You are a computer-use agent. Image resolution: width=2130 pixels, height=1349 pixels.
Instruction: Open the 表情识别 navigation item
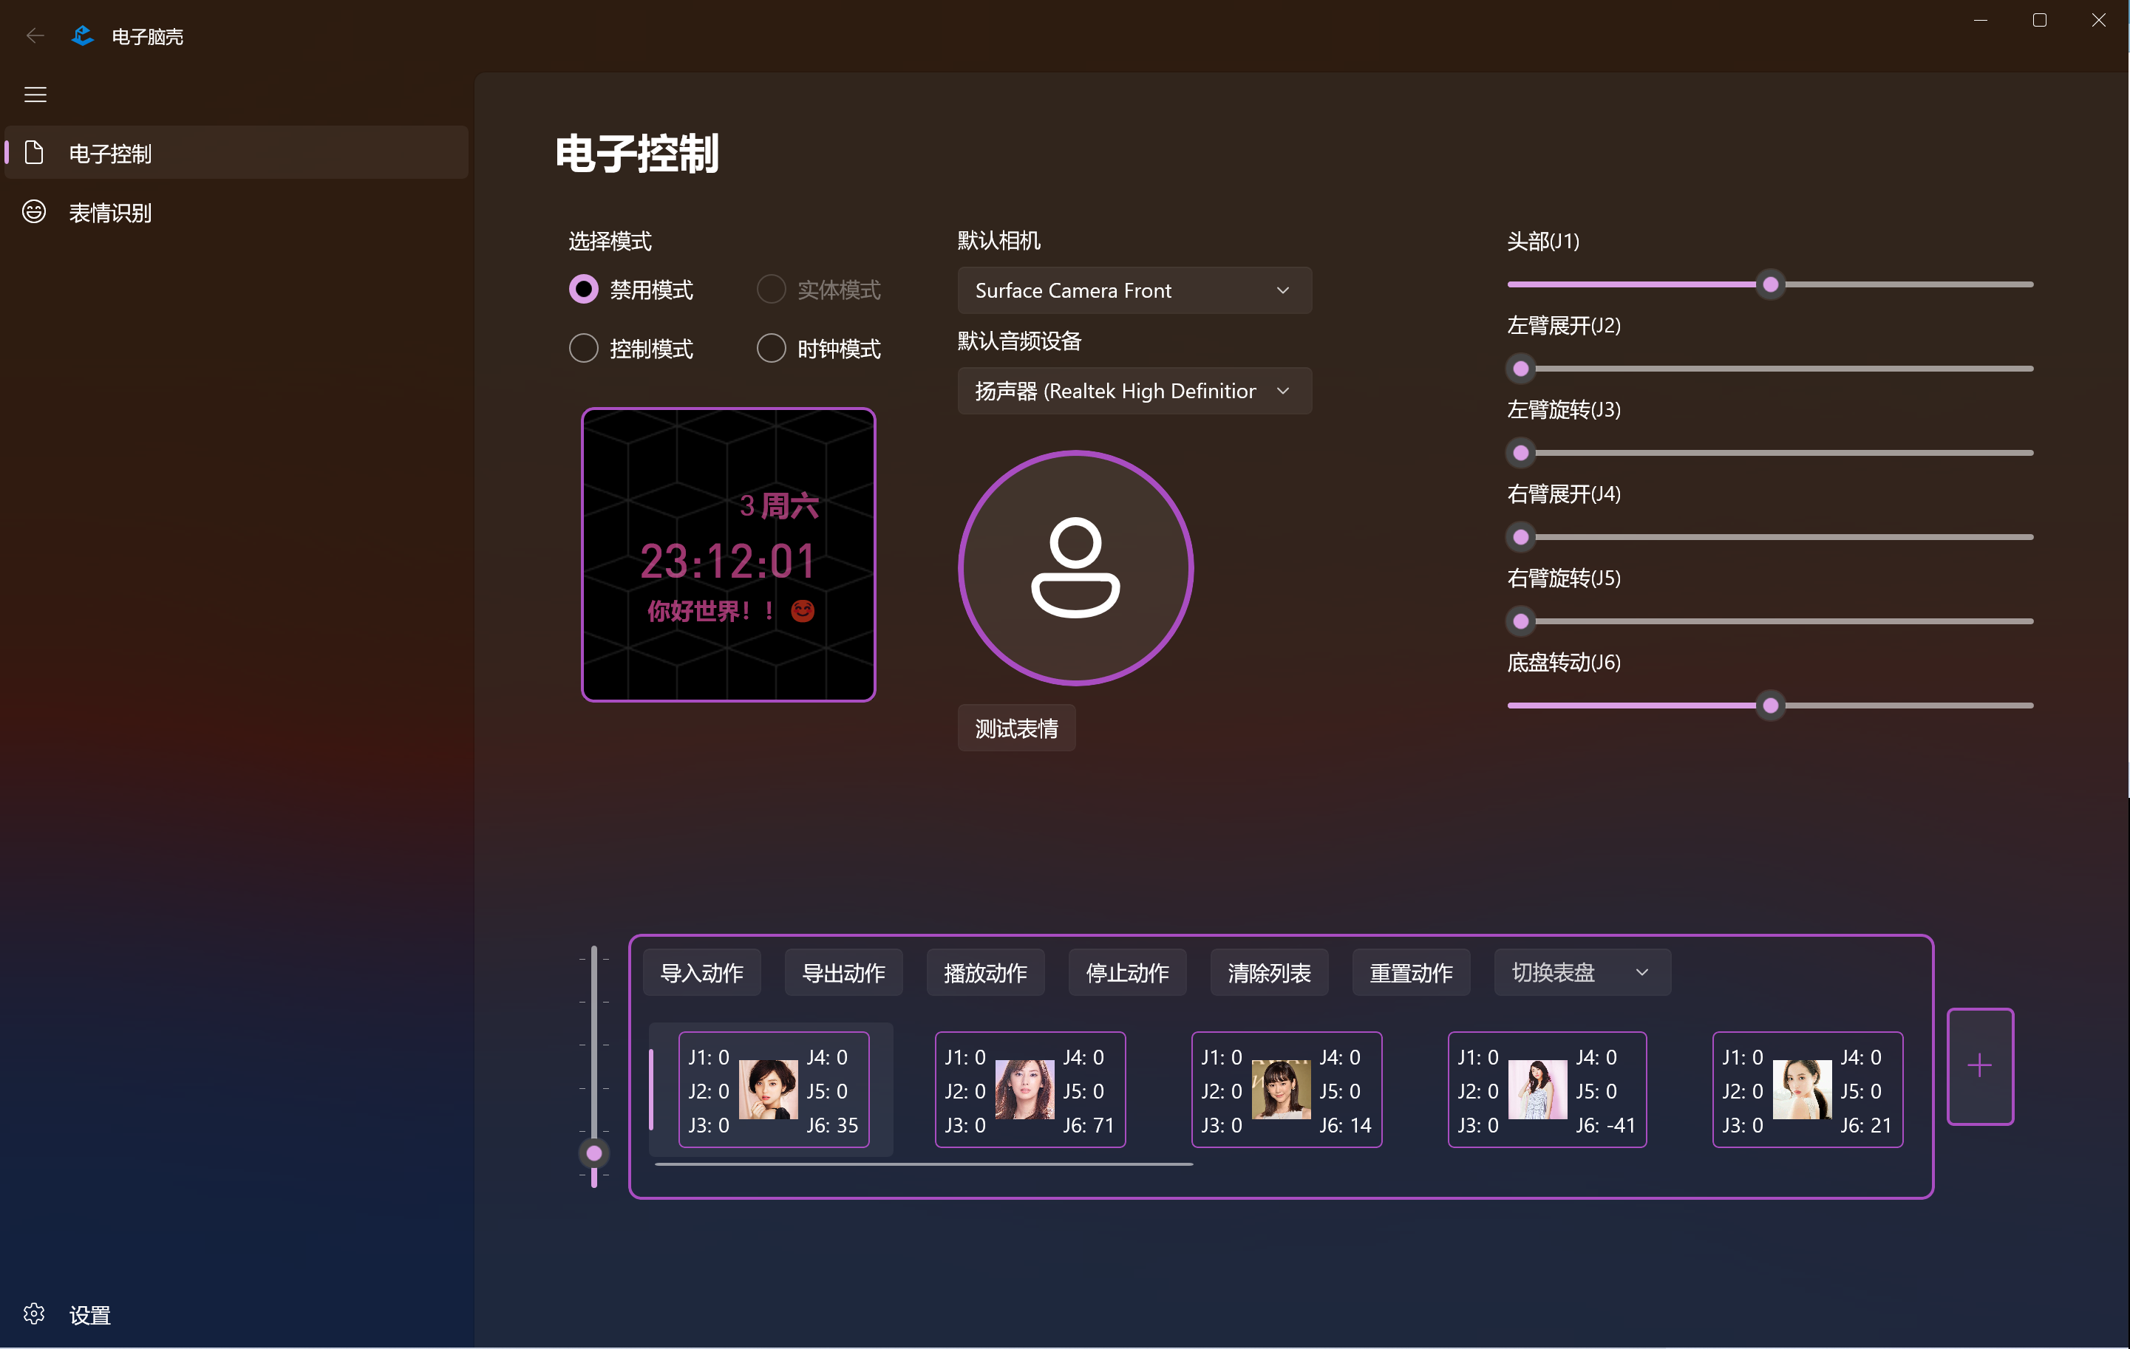[111, 213]
